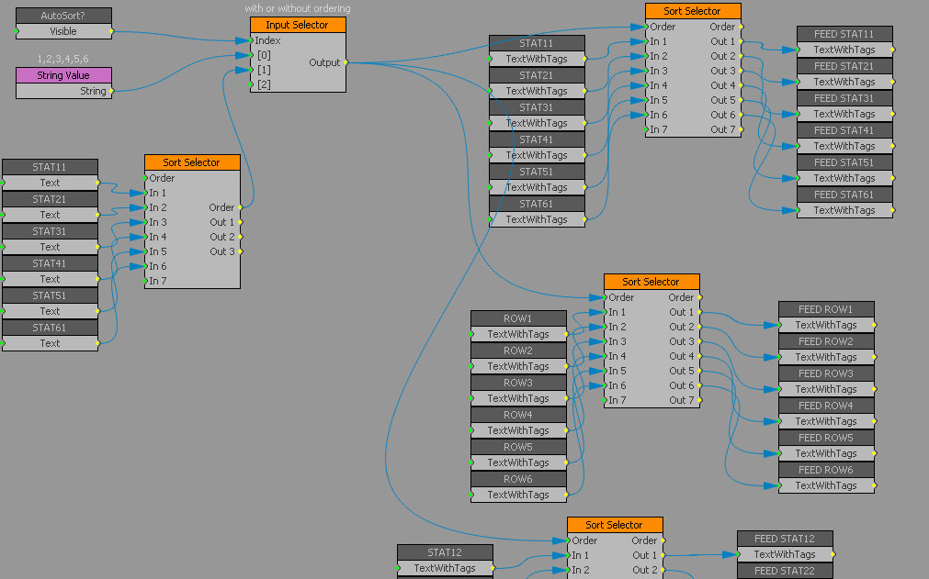Click the Text row of the STAT61 node

(x=50, y=343)
